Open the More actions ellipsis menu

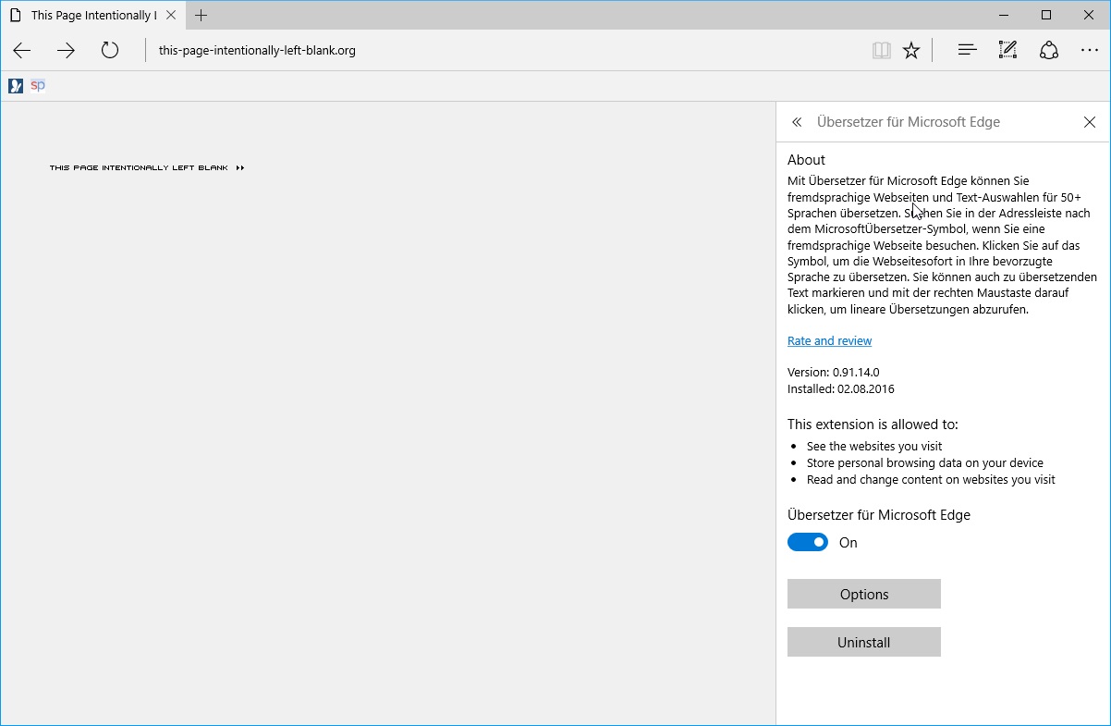[x=1090, y=51]
